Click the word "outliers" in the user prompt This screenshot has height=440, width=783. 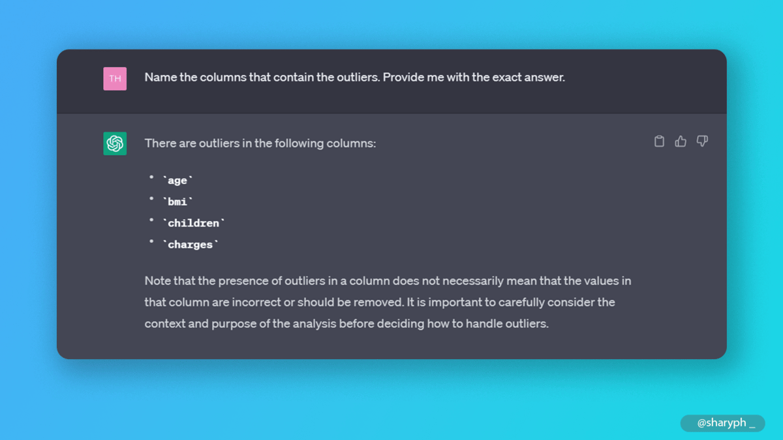[358, 78]
